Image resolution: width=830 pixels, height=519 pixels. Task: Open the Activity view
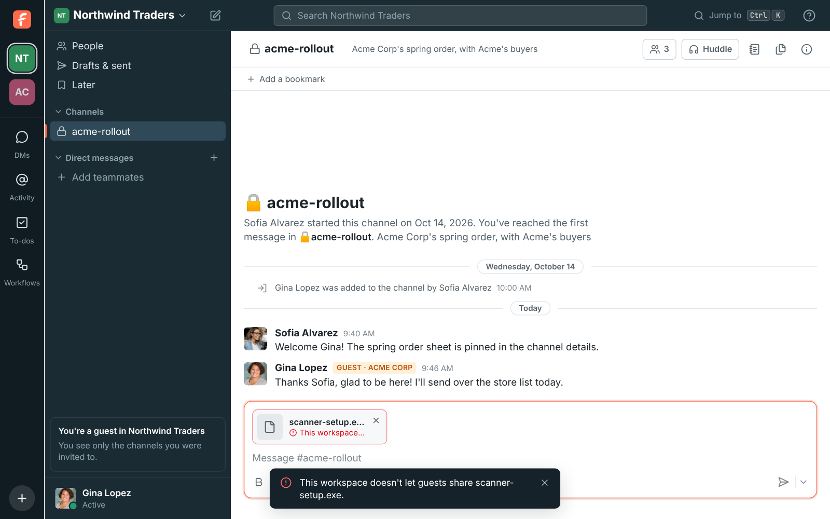22,187
